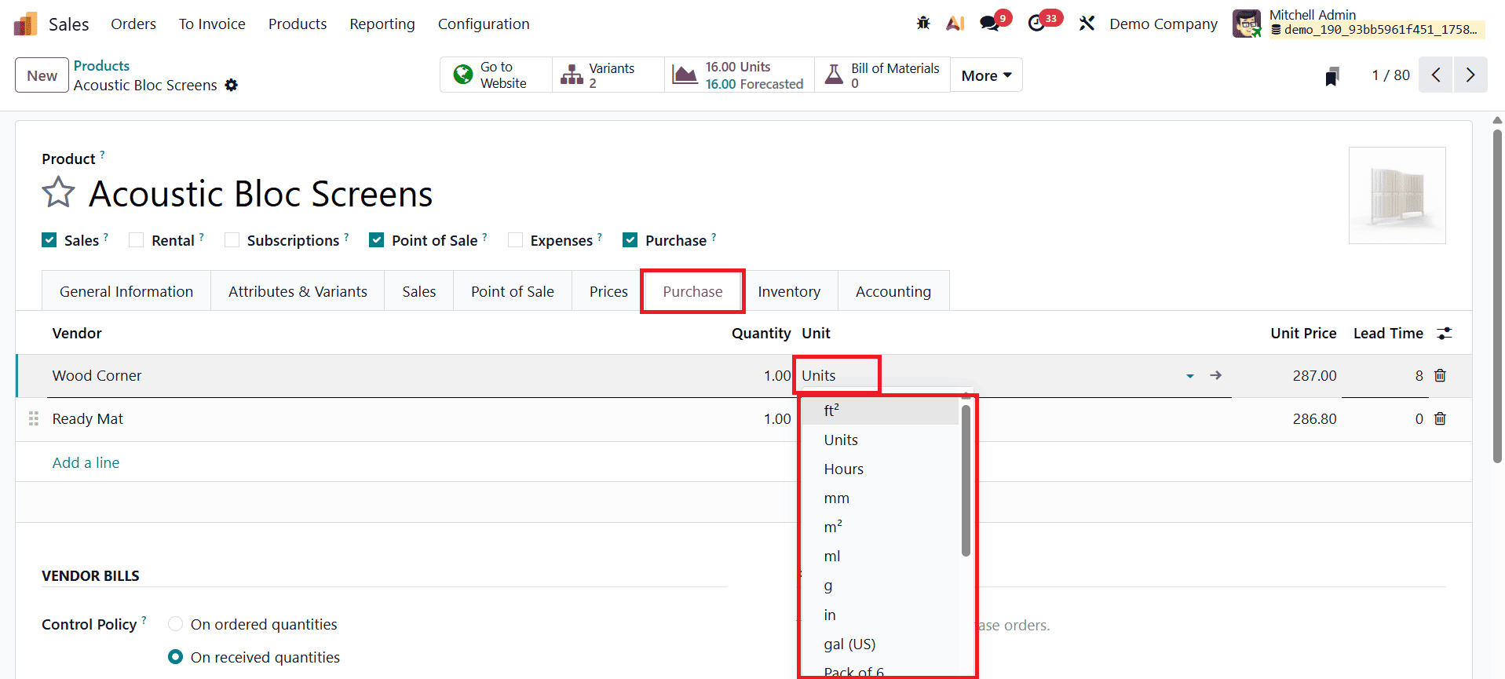Open the gear actions menu beside product name
This screenshot has width=1505, height=679.
pyautogui.click(x=231, y=85)
